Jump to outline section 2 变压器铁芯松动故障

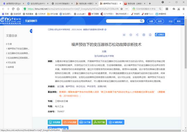(18, 53)
